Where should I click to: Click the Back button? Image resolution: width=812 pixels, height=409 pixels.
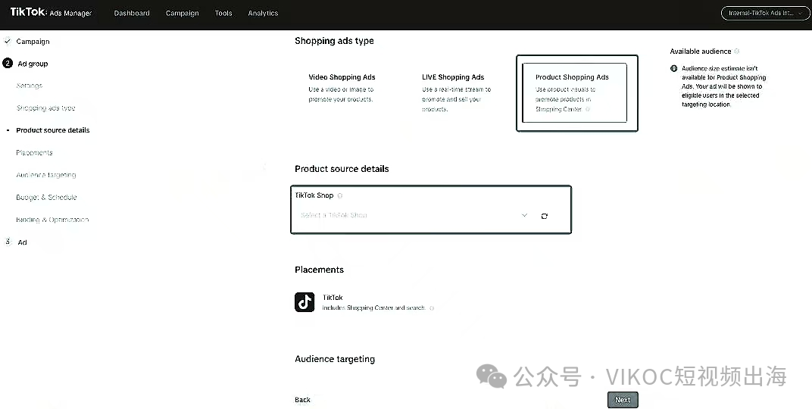tap(302, 400)
